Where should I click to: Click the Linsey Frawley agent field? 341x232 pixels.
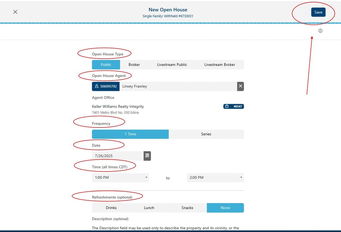point(178,86)
